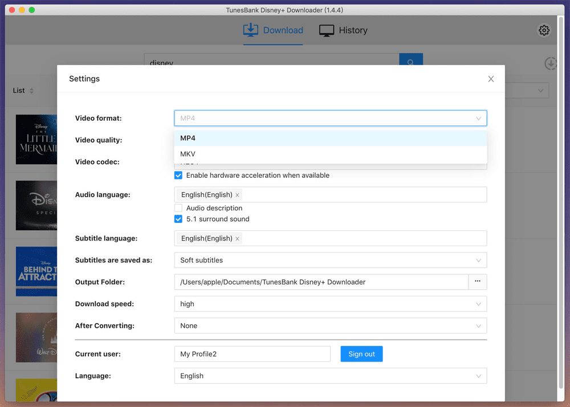The image size is (570, 407).
Task: Click the macOS green zoom button
Action: (31, 10)
